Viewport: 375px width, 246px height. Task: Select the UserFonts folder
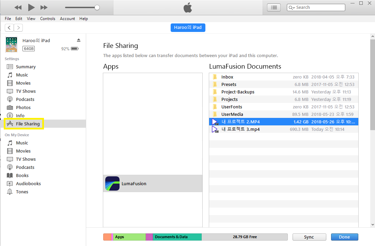coord(284,107)
